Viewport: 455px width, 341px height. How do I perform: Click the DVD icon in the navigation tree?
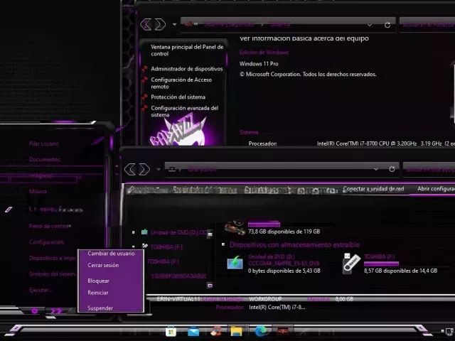144,232
